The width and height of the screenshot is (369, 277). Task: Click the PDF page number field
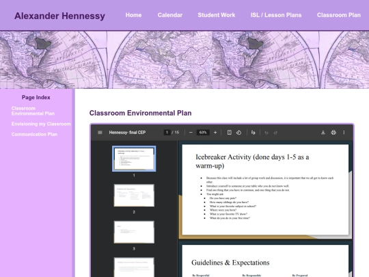167,133
